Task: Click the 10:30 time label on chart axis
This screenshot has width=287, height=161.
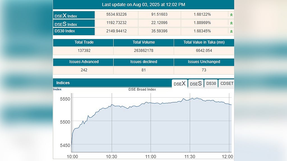Action: (112, 157)
